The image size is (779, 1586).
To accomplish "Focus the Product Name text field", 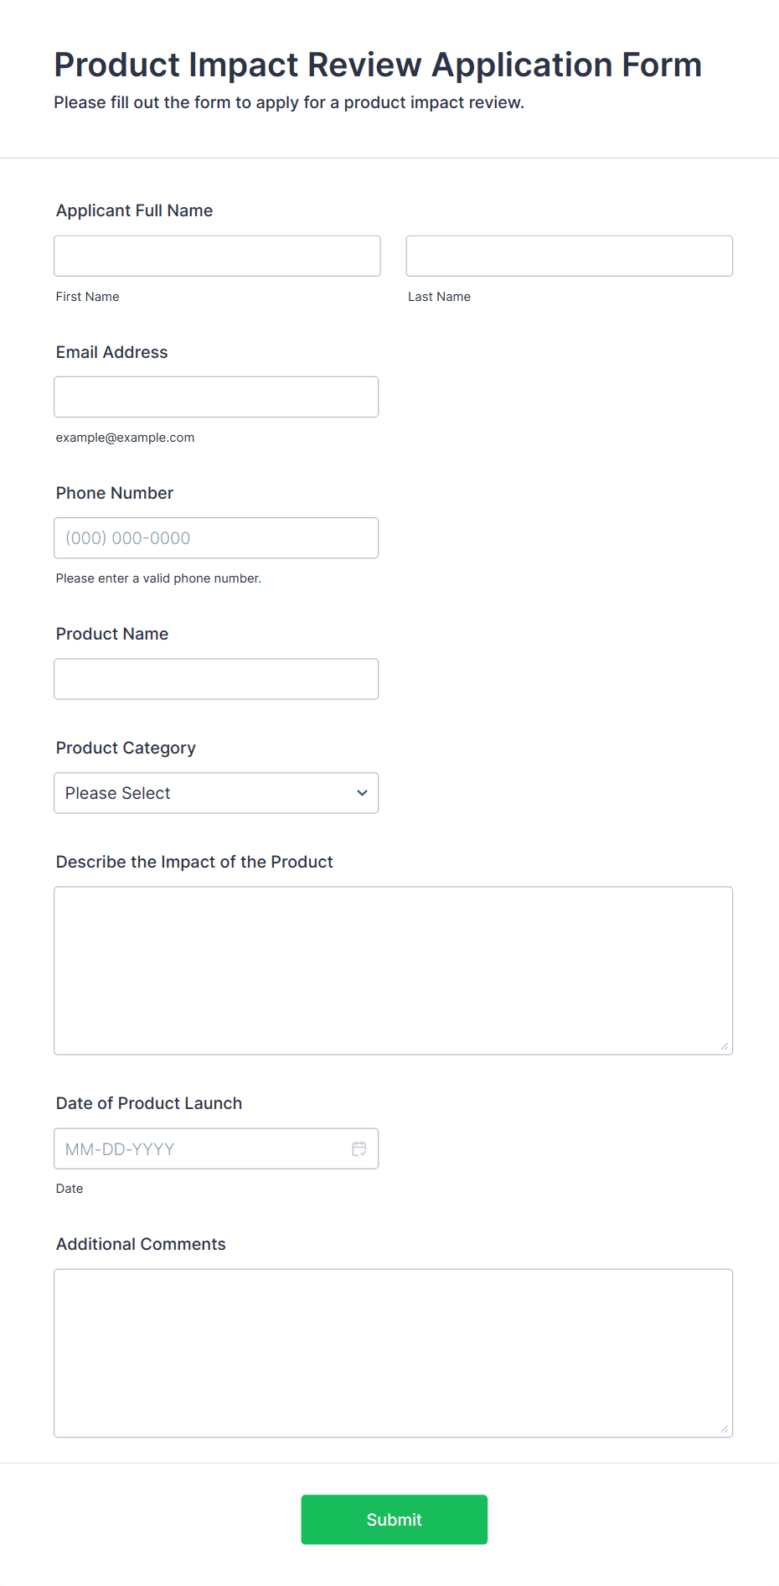I will [x=216, y=679].
